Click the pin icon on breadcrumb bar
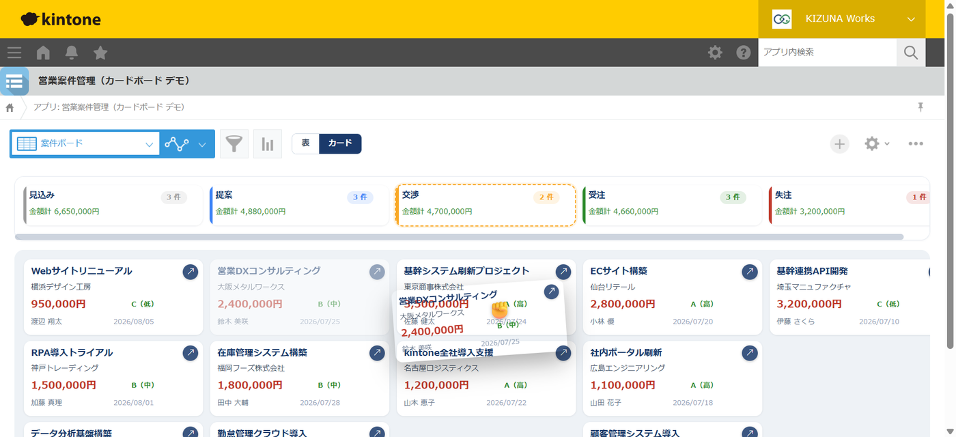 (920, 107)
